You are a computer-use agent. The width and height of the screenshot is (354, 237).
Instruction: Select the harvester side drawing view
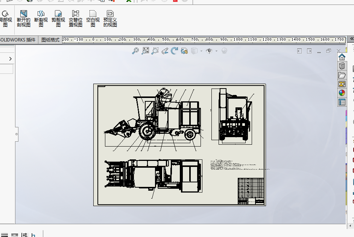tap(153, 117)
